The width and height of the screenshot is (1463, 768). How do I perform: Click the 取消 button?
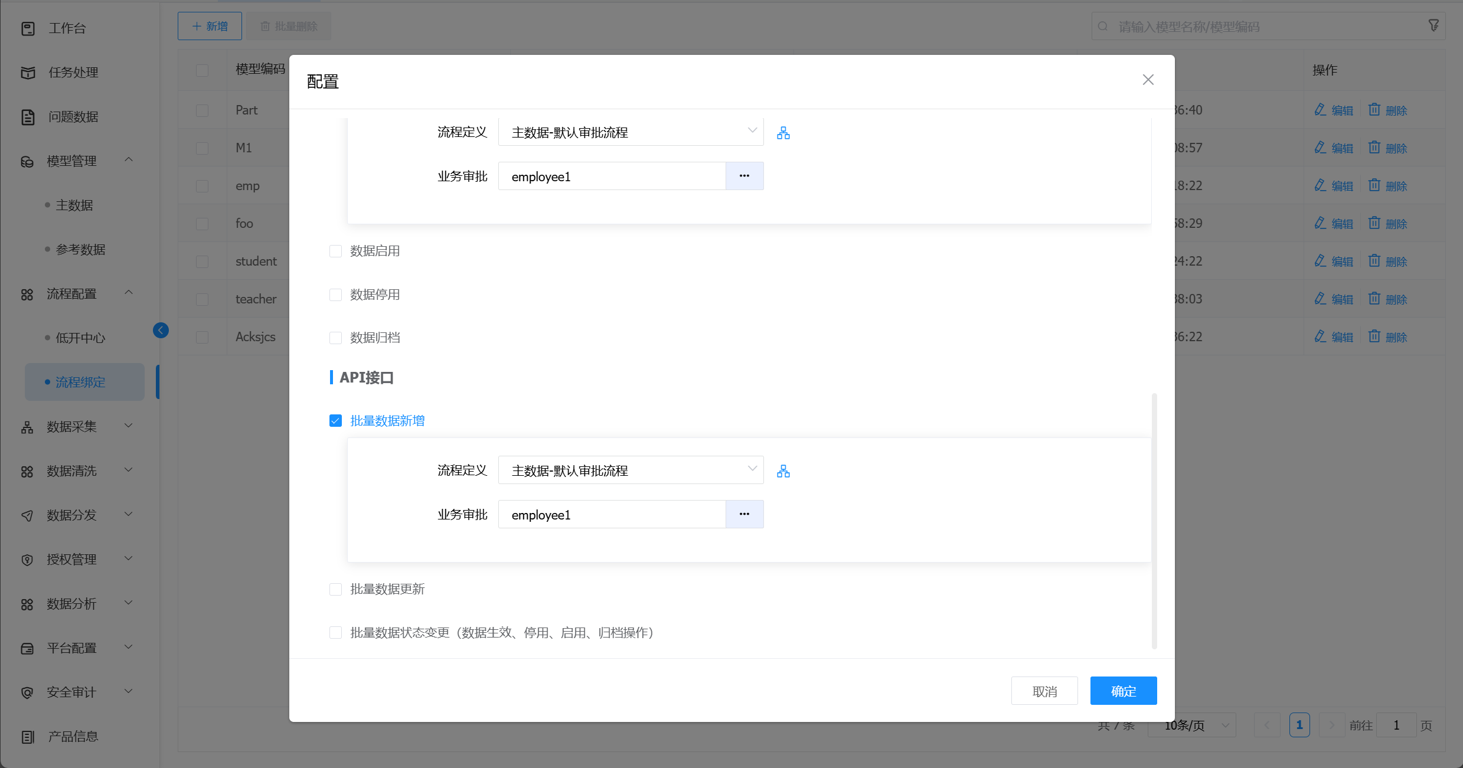click(x=1044, y=691)
